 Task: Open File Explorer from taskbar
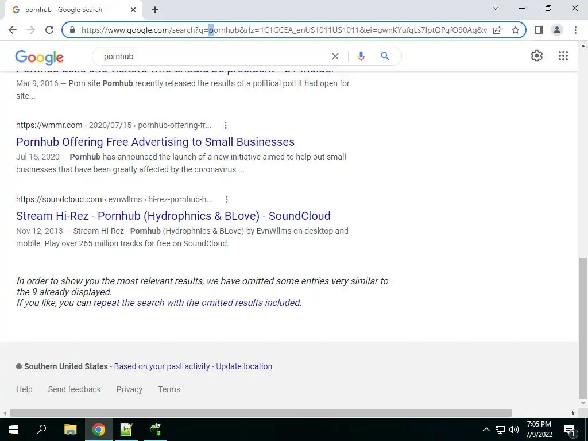click(70, 430)
